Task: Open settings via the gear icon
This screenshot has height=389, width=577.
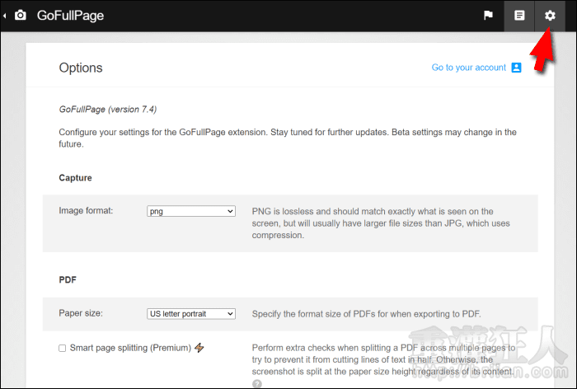Action: click(x=550, y=16)
